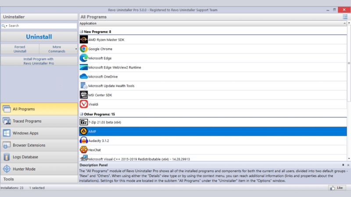This screenshot has width=351, height=197.
Task: Click the thumbs-up Like icon
Action: 333,188
